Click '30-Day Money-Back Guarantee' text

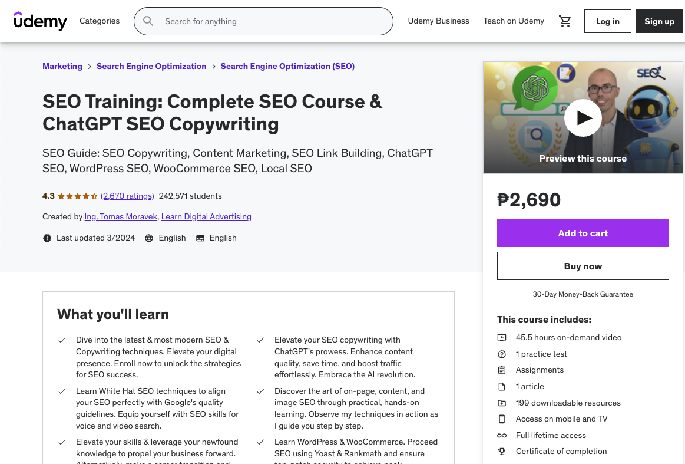click(x=583, y=294)
